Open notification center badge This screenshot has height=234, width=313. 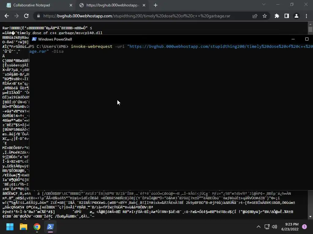[x=304, y=227]
